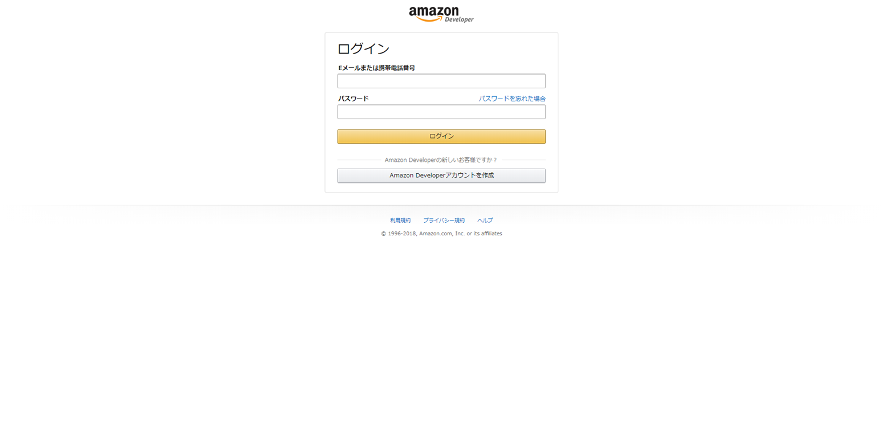Open the プライバシー規約 footer link
Viewport: 885px width, 437px height.
tap(444, 220)
